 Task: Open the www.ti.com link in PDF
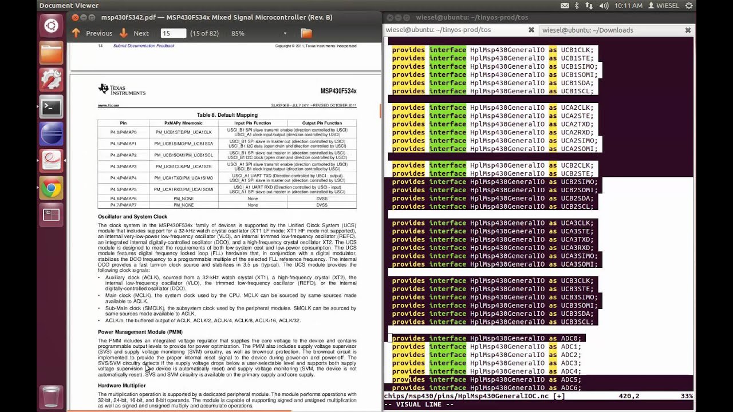click(109, 105)
